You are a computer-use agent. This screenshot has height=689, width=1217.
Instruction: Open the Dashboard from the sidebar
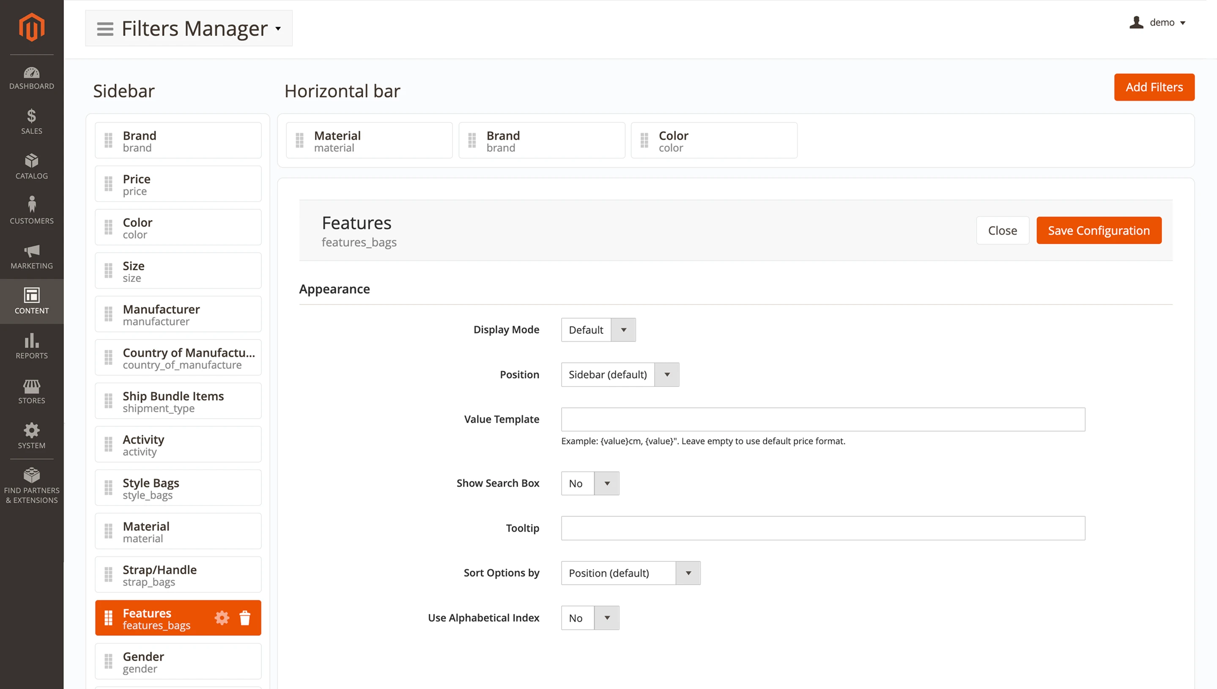[x=31, y=78]
